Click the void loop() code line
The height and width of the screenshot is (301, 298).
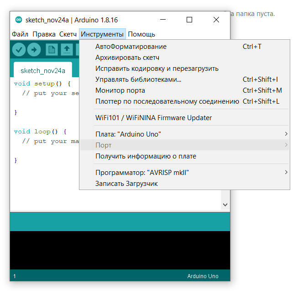point(40,132)
